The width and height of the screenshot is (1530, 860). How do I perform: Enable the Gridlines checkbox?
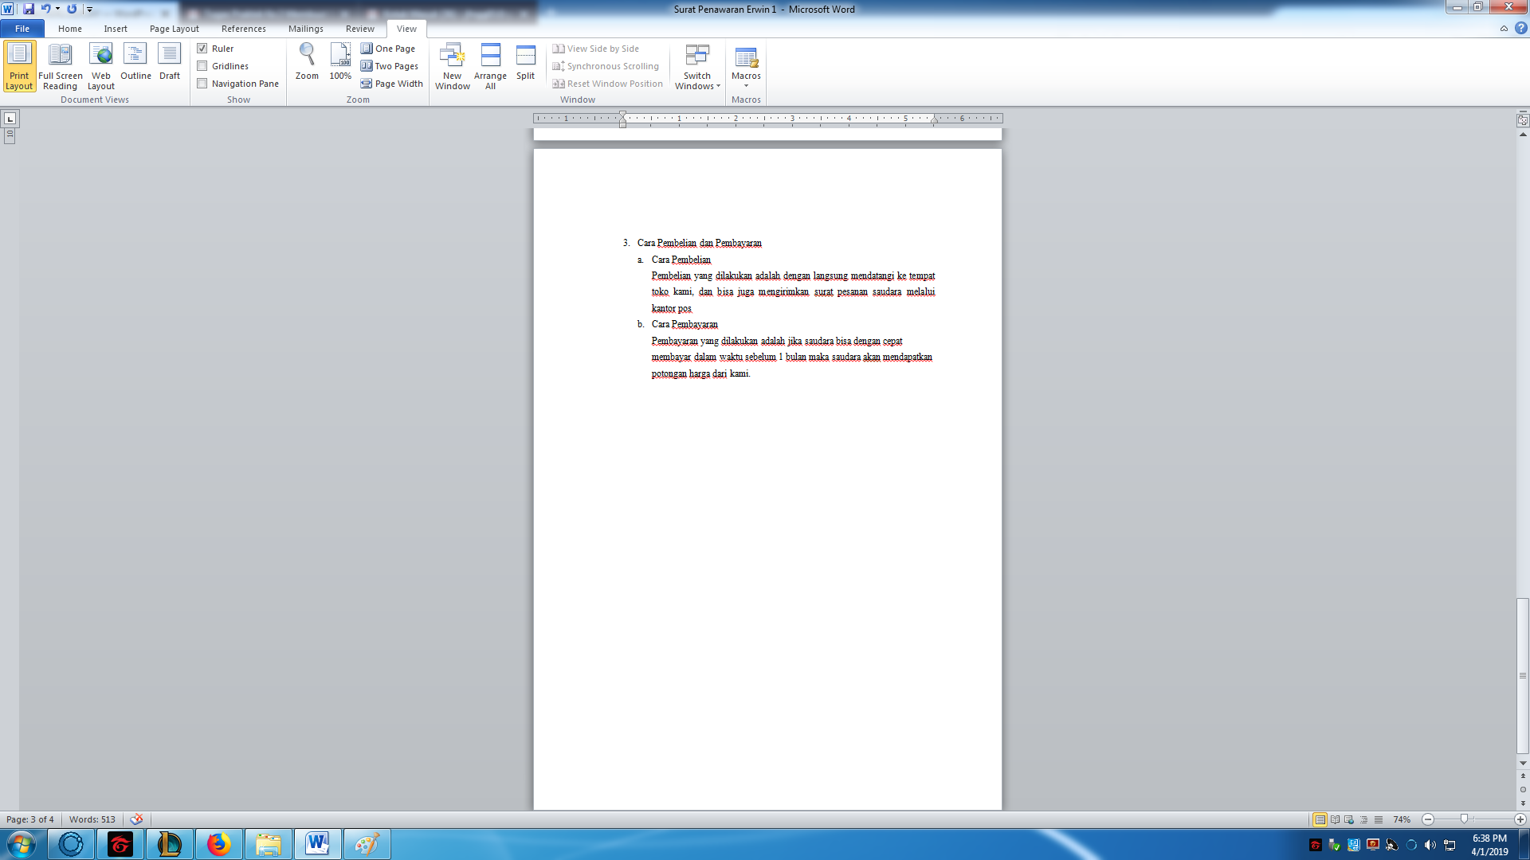(202, 66)
